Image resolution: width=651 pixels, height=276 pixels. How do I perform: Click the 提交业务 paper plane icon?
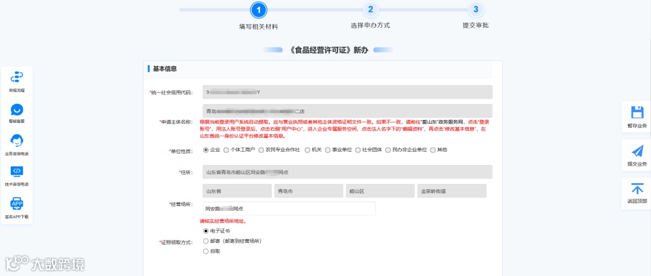pos(637,151)
